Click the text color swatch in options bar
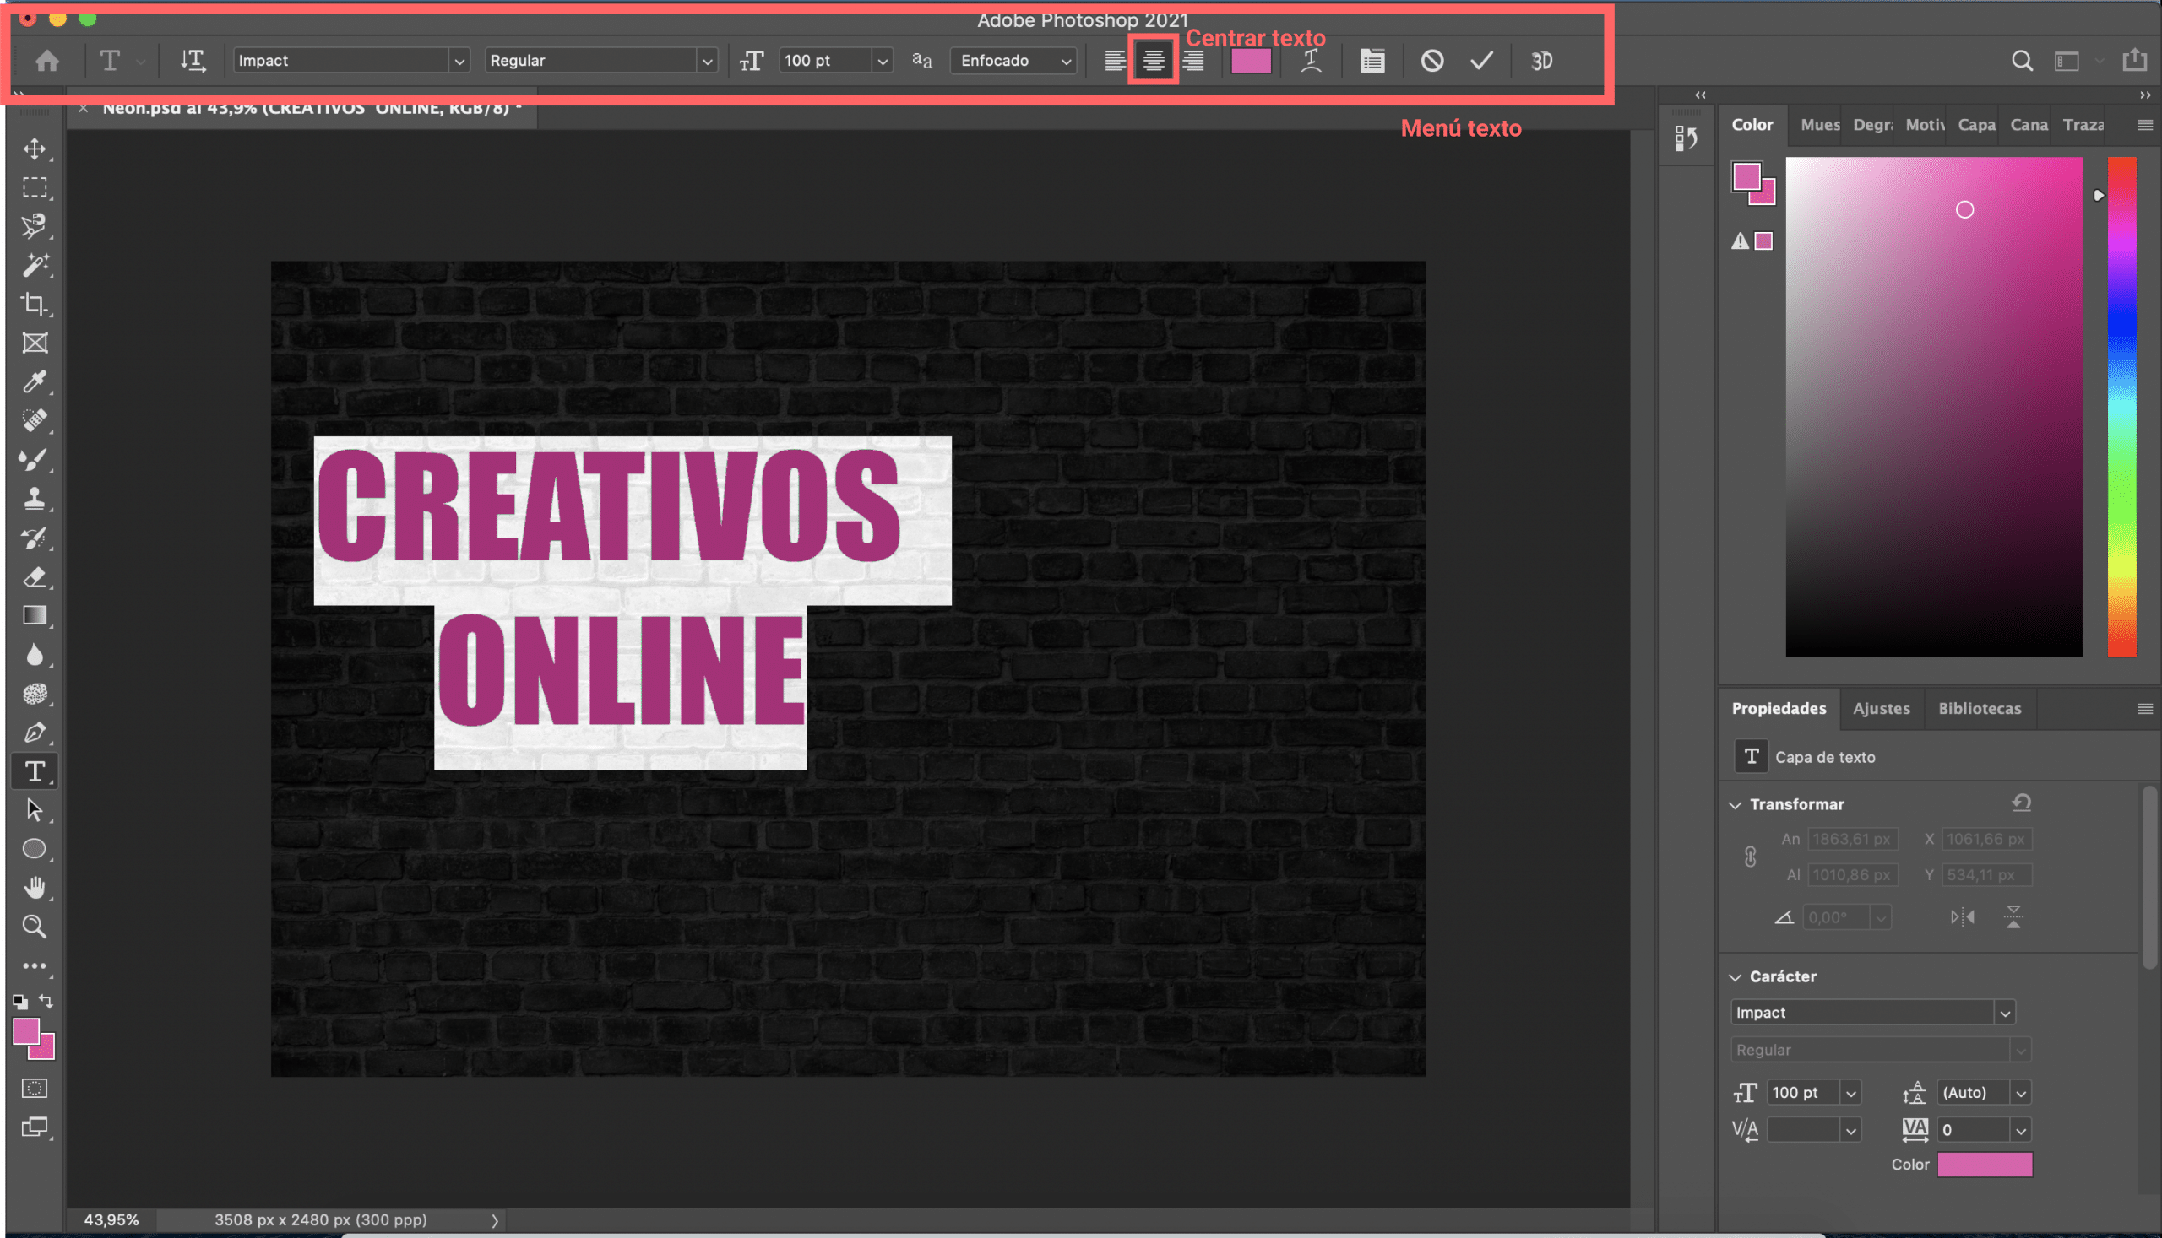The height and width of the screenshot is (1238, 2162). click(1251, 61)
